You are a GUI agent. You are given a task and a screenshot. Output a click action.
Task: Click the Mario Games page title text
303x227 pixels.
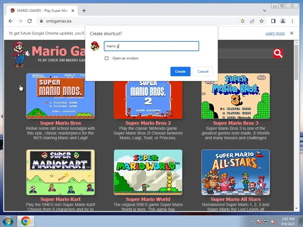(58, 51)
